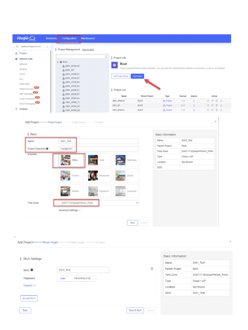Click the user avatar icon
This screenshot has height=330, width=248.
click(x=17, y=46)
